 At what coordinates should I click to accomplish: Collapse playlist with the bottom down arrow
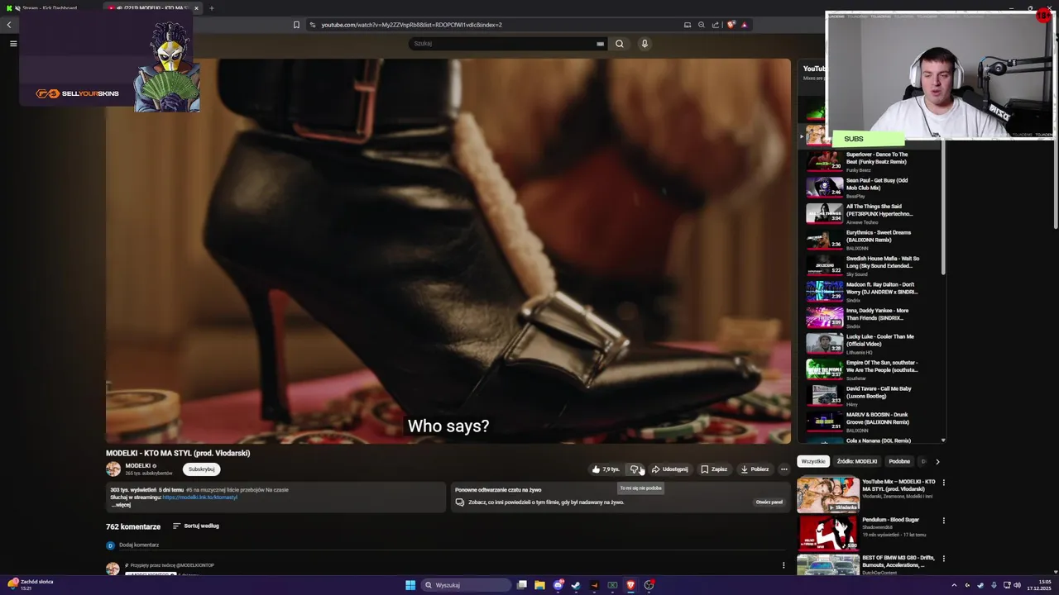click(943, 440)
